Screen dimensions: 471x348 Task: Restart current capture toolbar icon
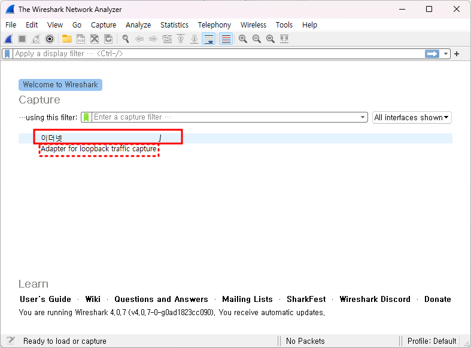tap(36, 39)
